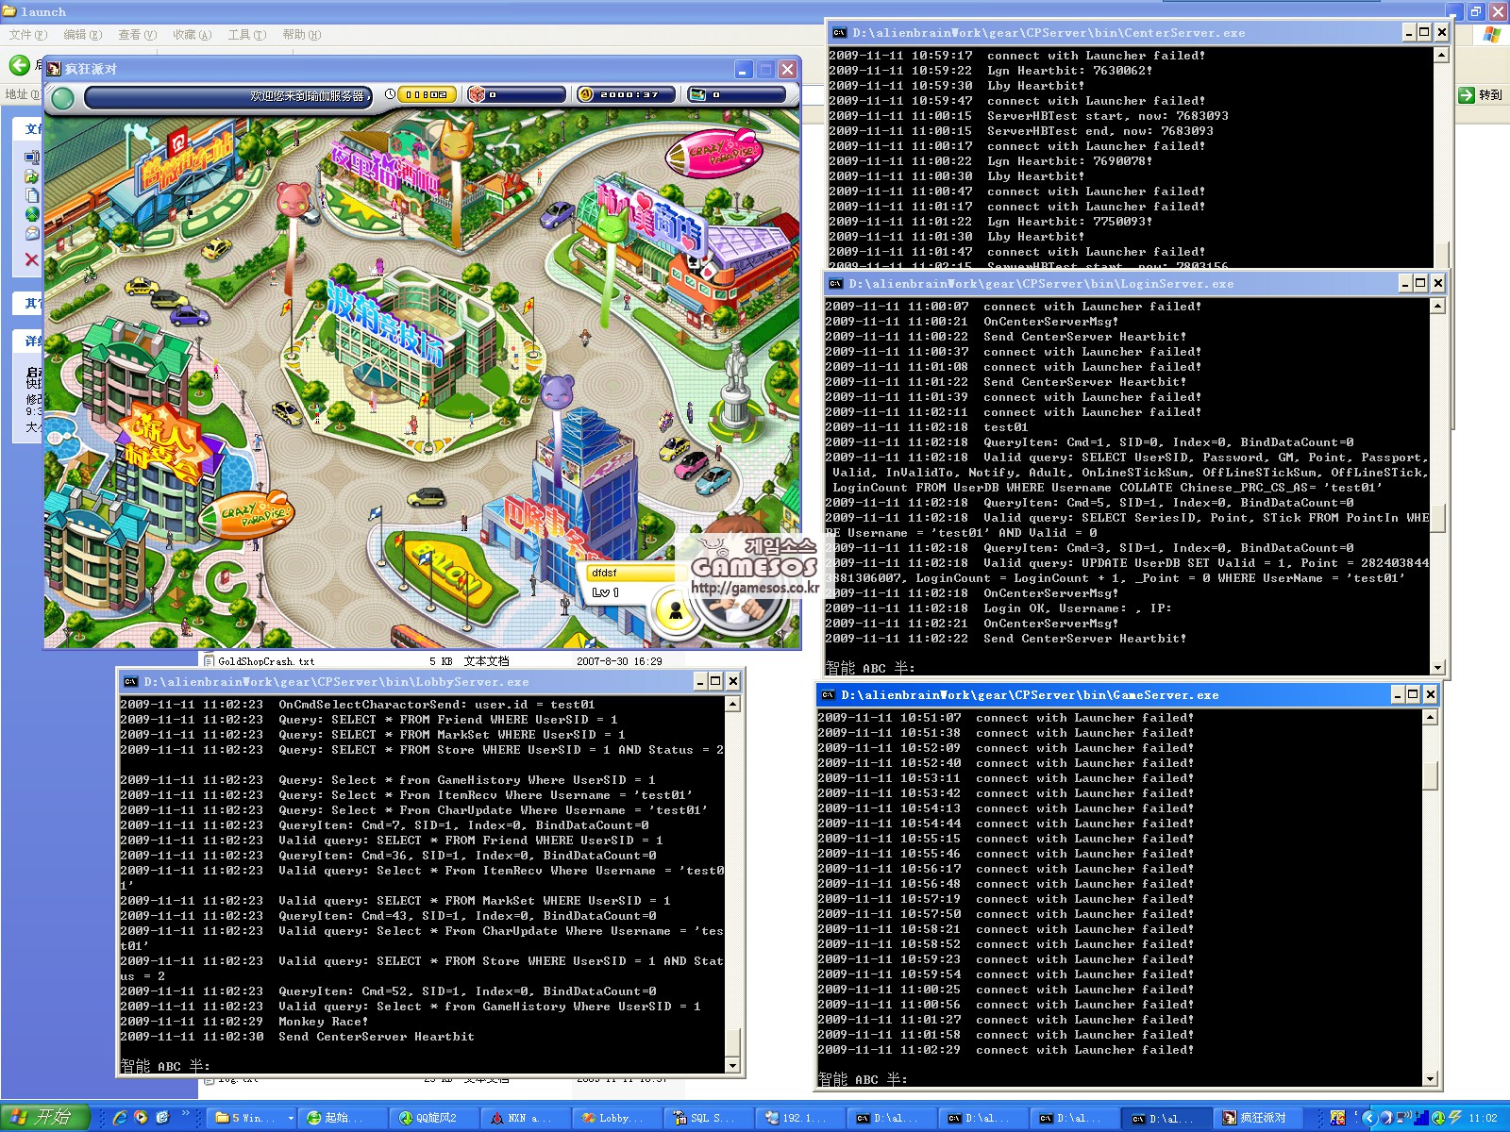Switch to QQ旋风2 taskbar button
1510x1132 pixels.
pyautogui.click(x=436, y=1118)
